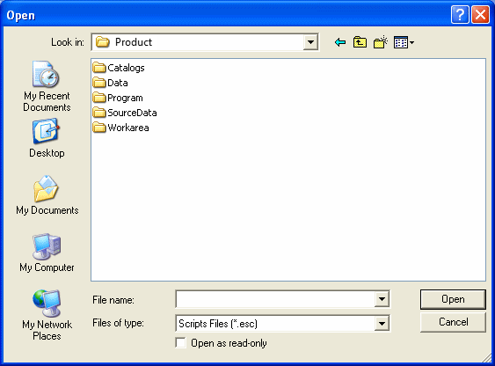495x366 pixels.
Task: Browse My Network Places
Action: 47,315
